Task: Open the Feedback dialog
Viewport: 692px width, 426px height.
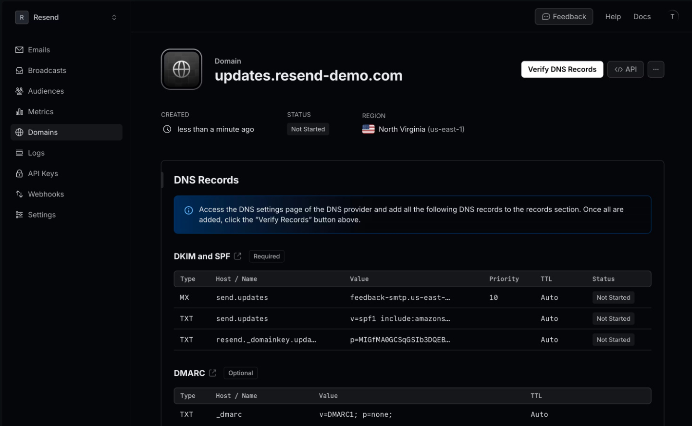Action: coord(564,16)
